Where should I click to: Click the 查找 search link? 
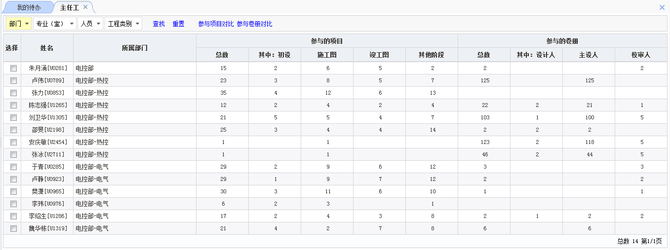pos(158,24)
